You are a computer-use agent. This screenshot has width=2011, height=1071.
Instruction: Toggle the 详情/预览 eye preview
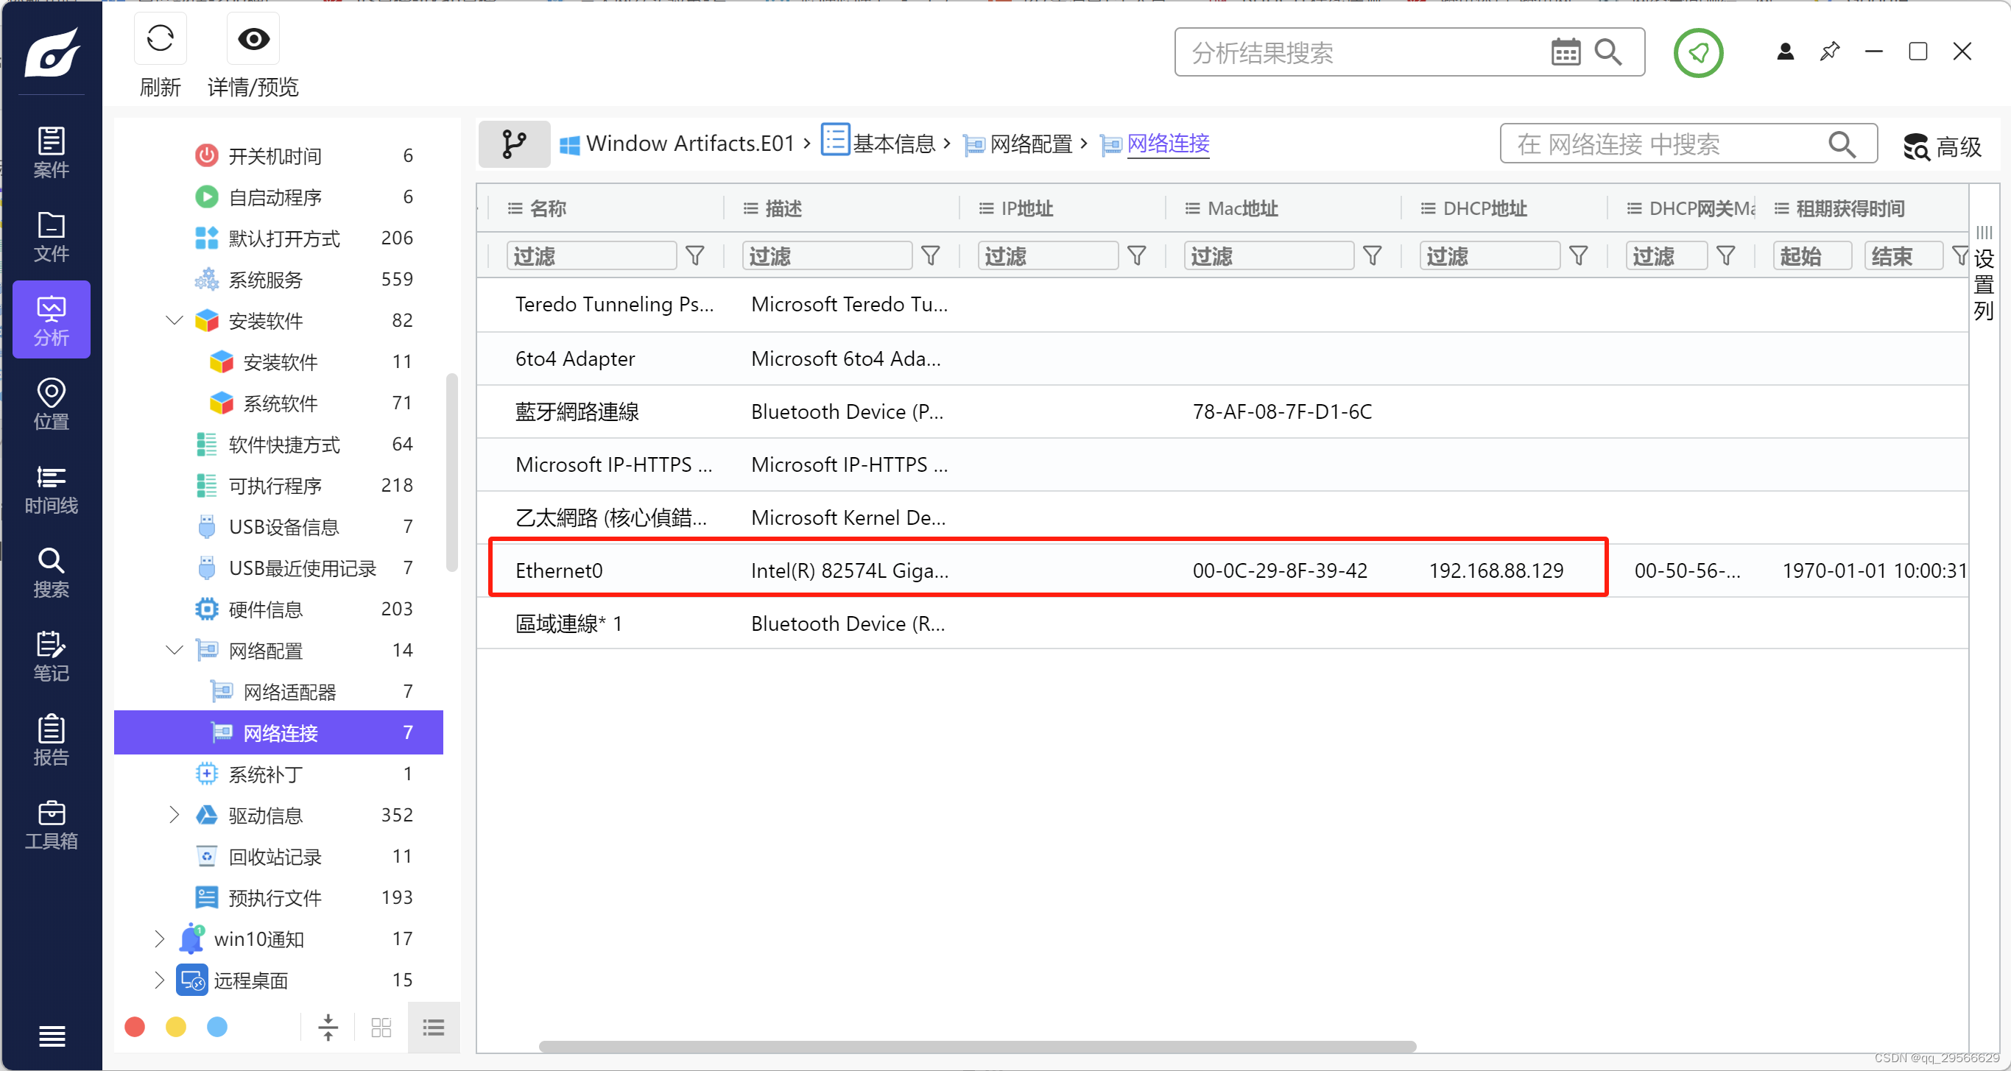[x=253, y=38]
